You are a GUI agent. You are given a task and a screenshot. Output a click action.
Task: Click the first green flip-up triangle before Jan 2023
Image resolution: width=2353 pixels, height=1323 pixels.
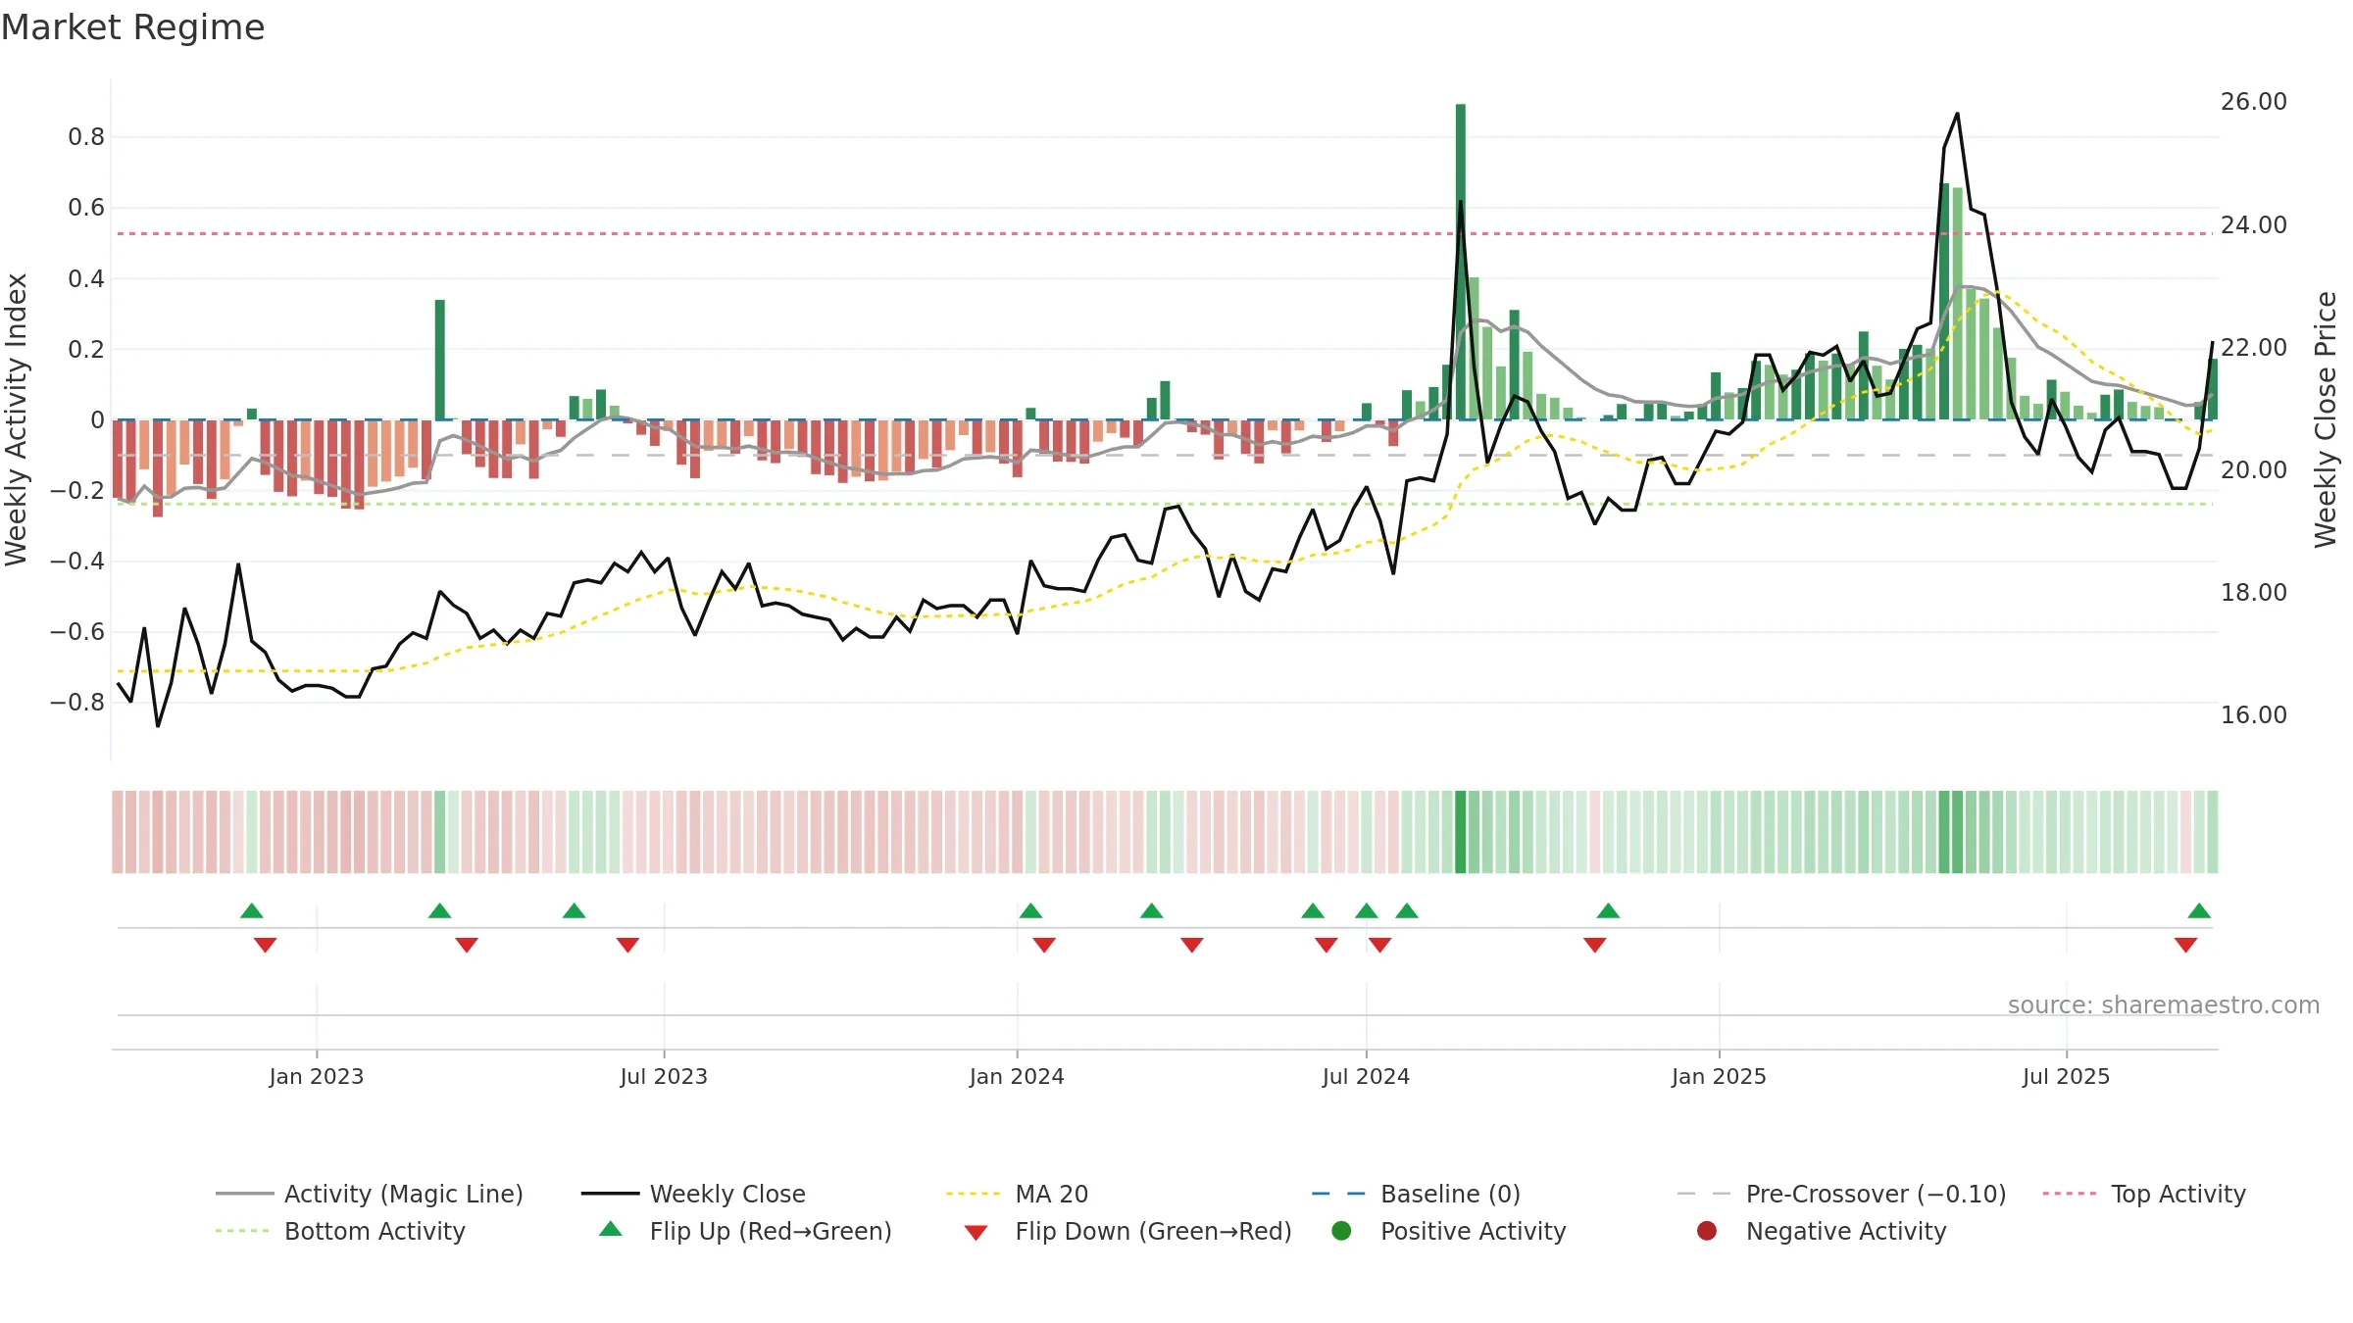coord(252,910)
